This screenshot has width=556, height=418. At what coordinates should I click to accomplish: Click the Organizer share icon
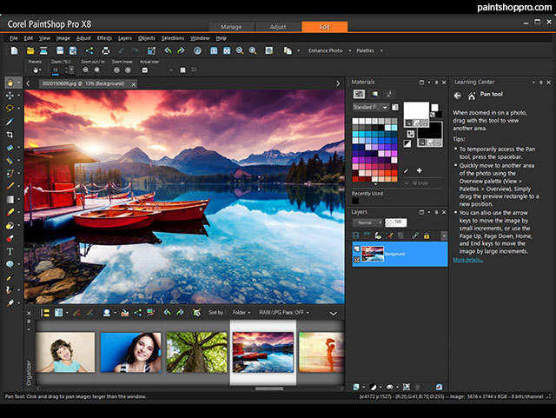pyautogui.click(x=138, y=313)
